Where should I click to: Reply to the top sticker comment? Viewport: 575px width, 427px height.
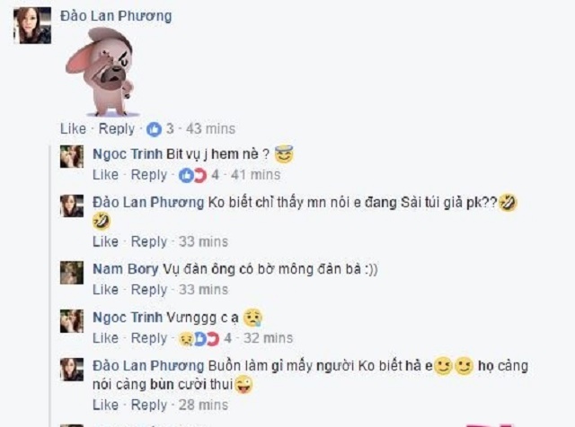[117, 129]
